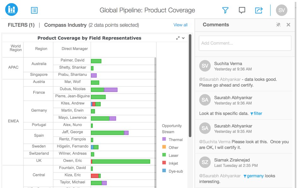This screenshot has height=188, width=298.
Task: Close the Comments panel
Action: pyautogui.click(x=288, y=25)
